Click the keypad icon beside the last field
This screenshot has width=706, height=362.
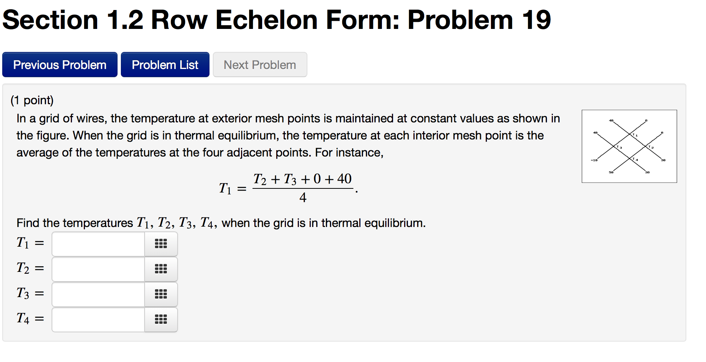coord(161,319)
